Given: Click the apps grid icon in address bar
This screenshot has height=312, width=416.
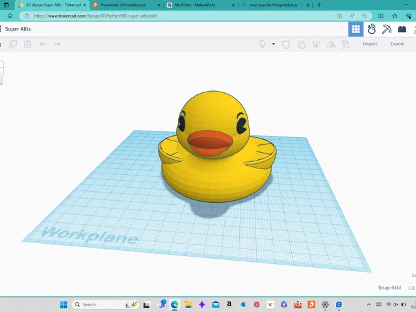Looking at the screenshot, I should click(339, 16).
